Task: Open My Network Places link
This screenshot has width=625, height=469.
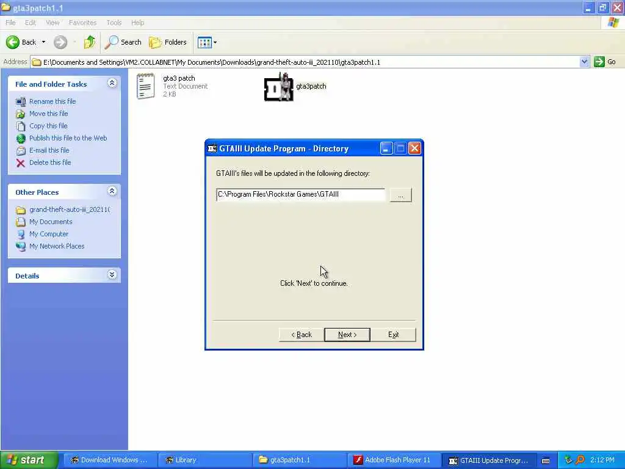Action: pos(57,246)
